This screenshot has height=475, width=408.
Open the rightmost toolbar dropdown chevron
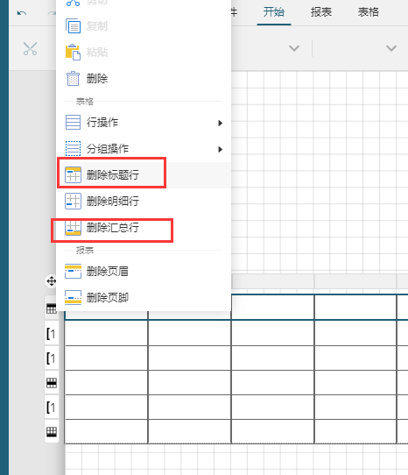[x=391, y=48]
